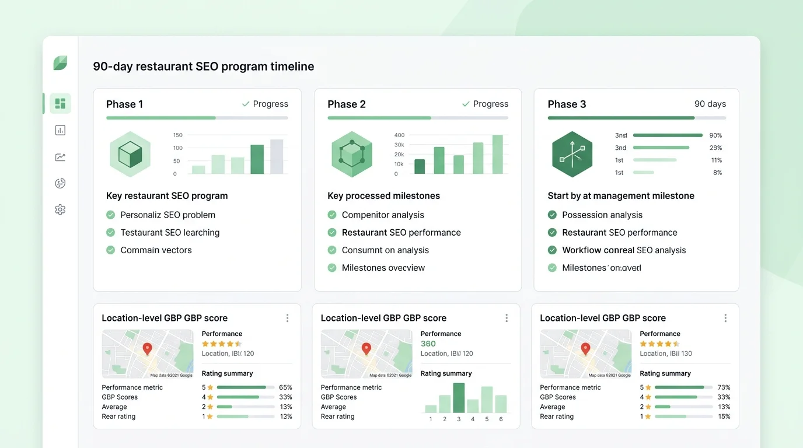Click the Phase 1 progress bar
Image resolution: width=803 pixels, height=448 pixels.
tap(197, 118)
